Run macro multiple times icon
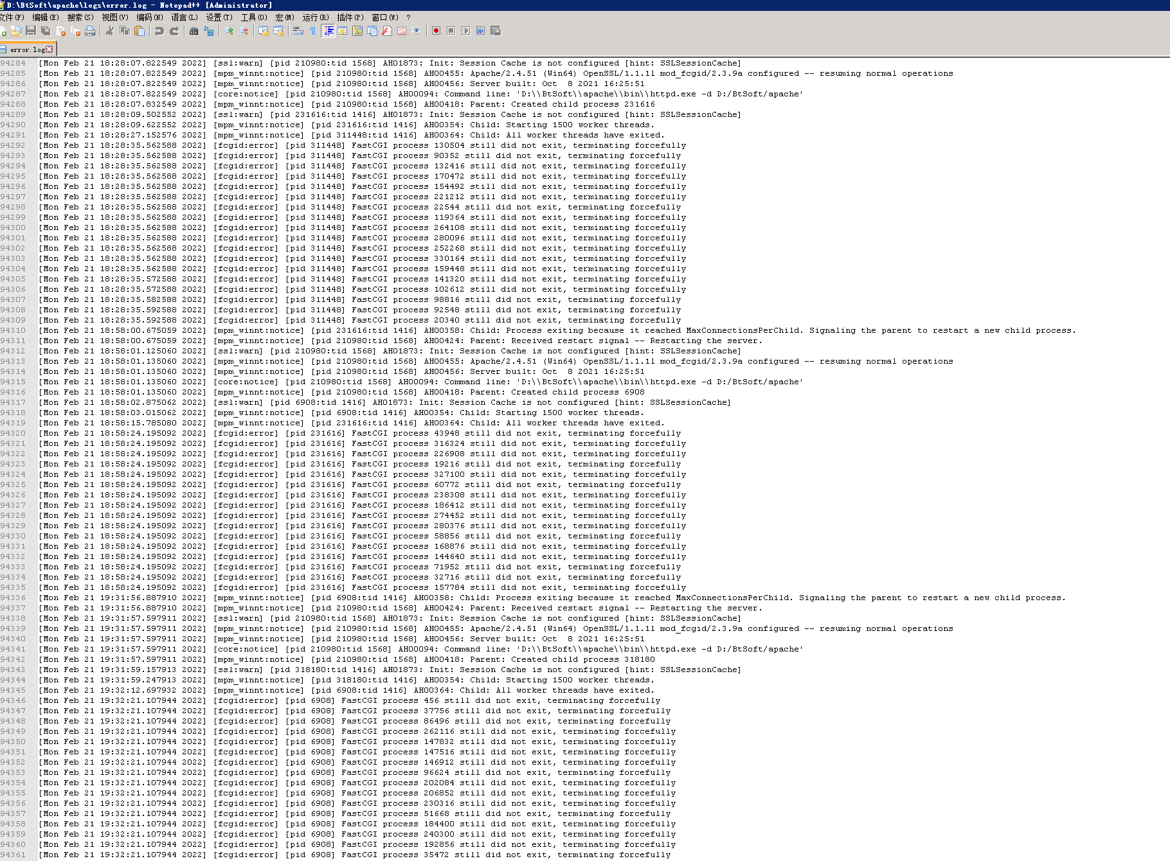The image size is (1170, 861). click(481, 31)
